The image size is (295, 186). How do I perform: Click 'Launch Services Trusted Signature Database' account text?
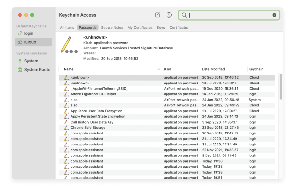(x=137, y=48)
